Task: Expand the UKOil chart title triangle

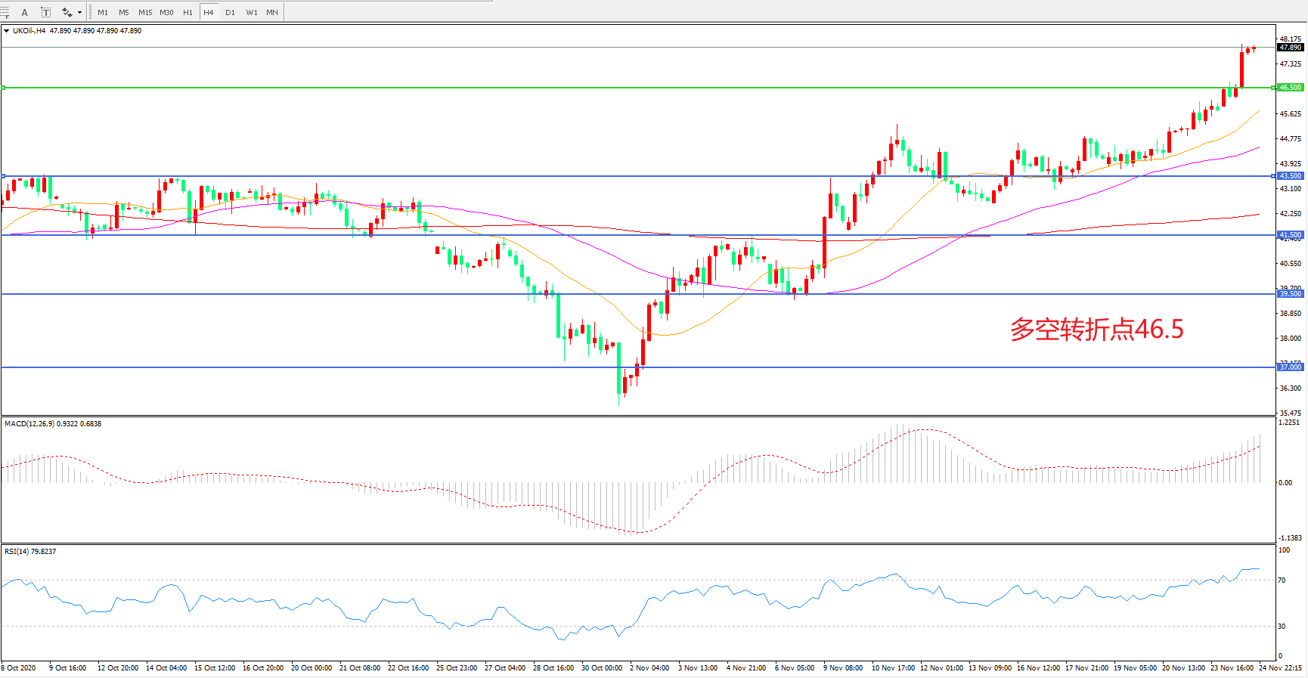Action: point(7,31)
